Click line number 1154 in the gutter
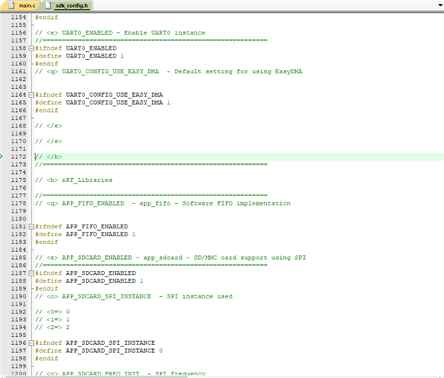Screen dimensions: 444x378 coord(18,17)
